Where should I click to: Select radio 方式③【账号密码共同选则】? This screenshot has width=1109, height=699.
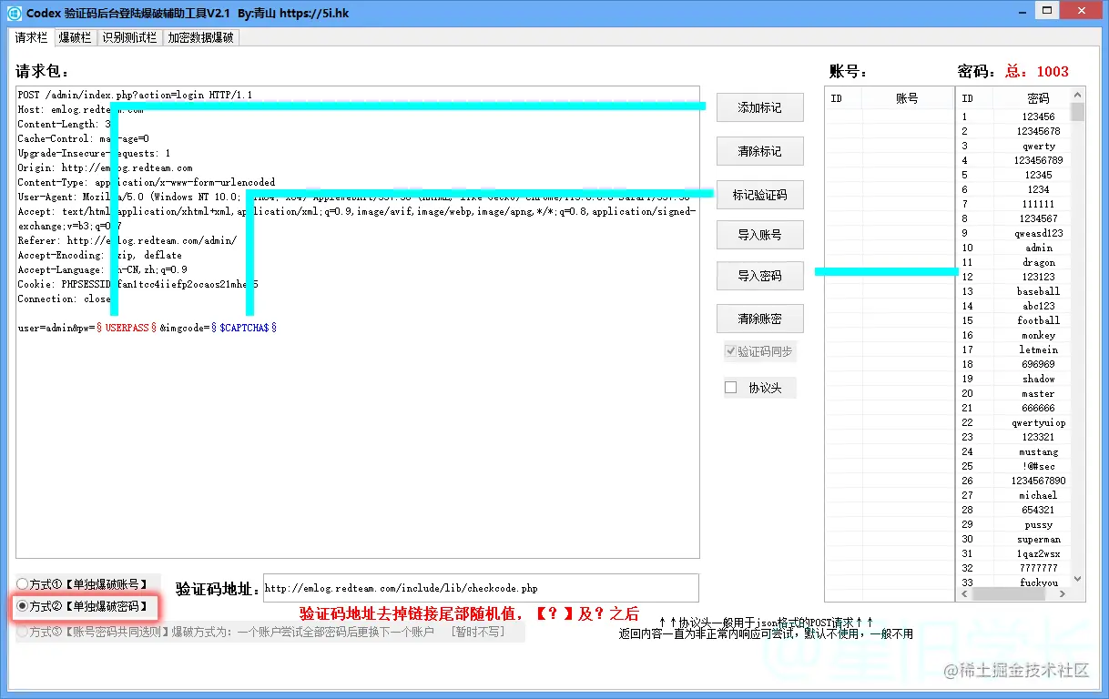click(22, 632)
